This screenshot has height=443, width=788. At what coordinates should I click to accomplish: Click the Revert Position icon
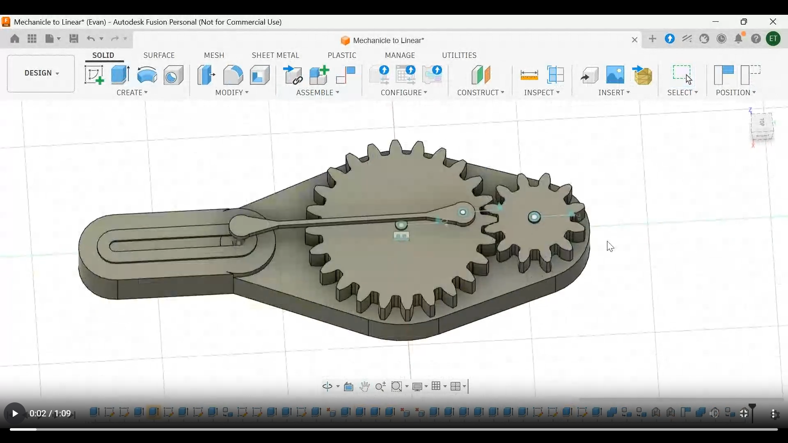coord(751,75)
